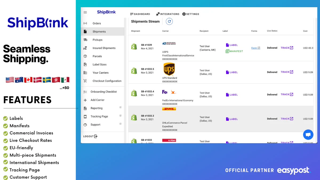Click the 'Shipments Stream' heading

point(145,21)
